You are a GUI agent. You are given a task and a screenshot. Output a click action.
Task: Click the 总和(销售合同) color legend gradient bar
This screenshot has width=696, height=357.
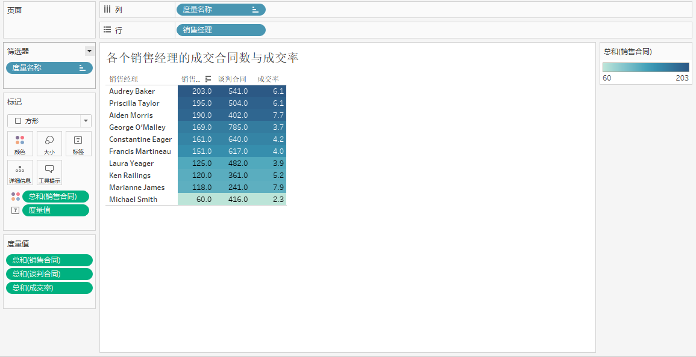[646, 67]
